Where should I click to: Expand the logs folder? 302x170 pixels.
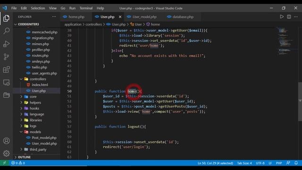point(33,126)
